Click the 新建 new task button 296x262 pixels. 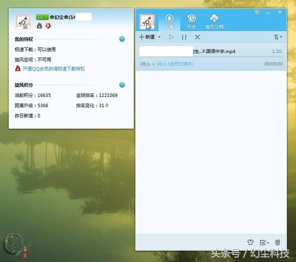[x=147, y=37]
